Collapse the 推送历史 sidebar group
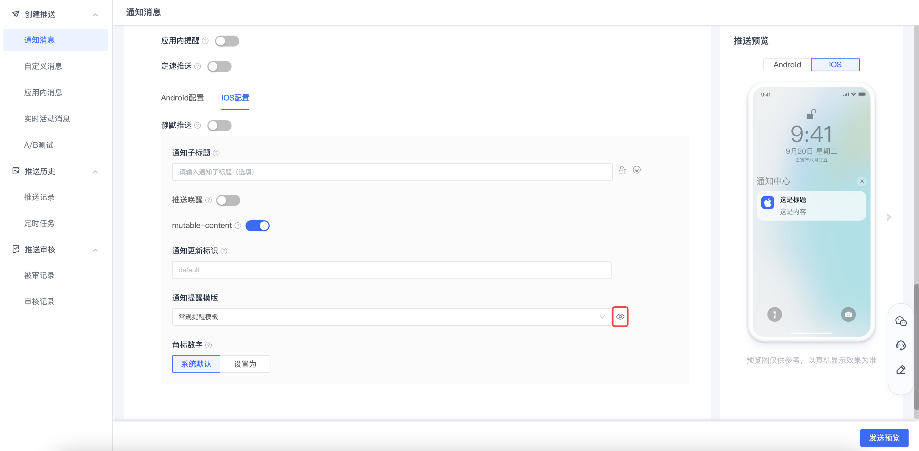919x451 pixels. 95,171
